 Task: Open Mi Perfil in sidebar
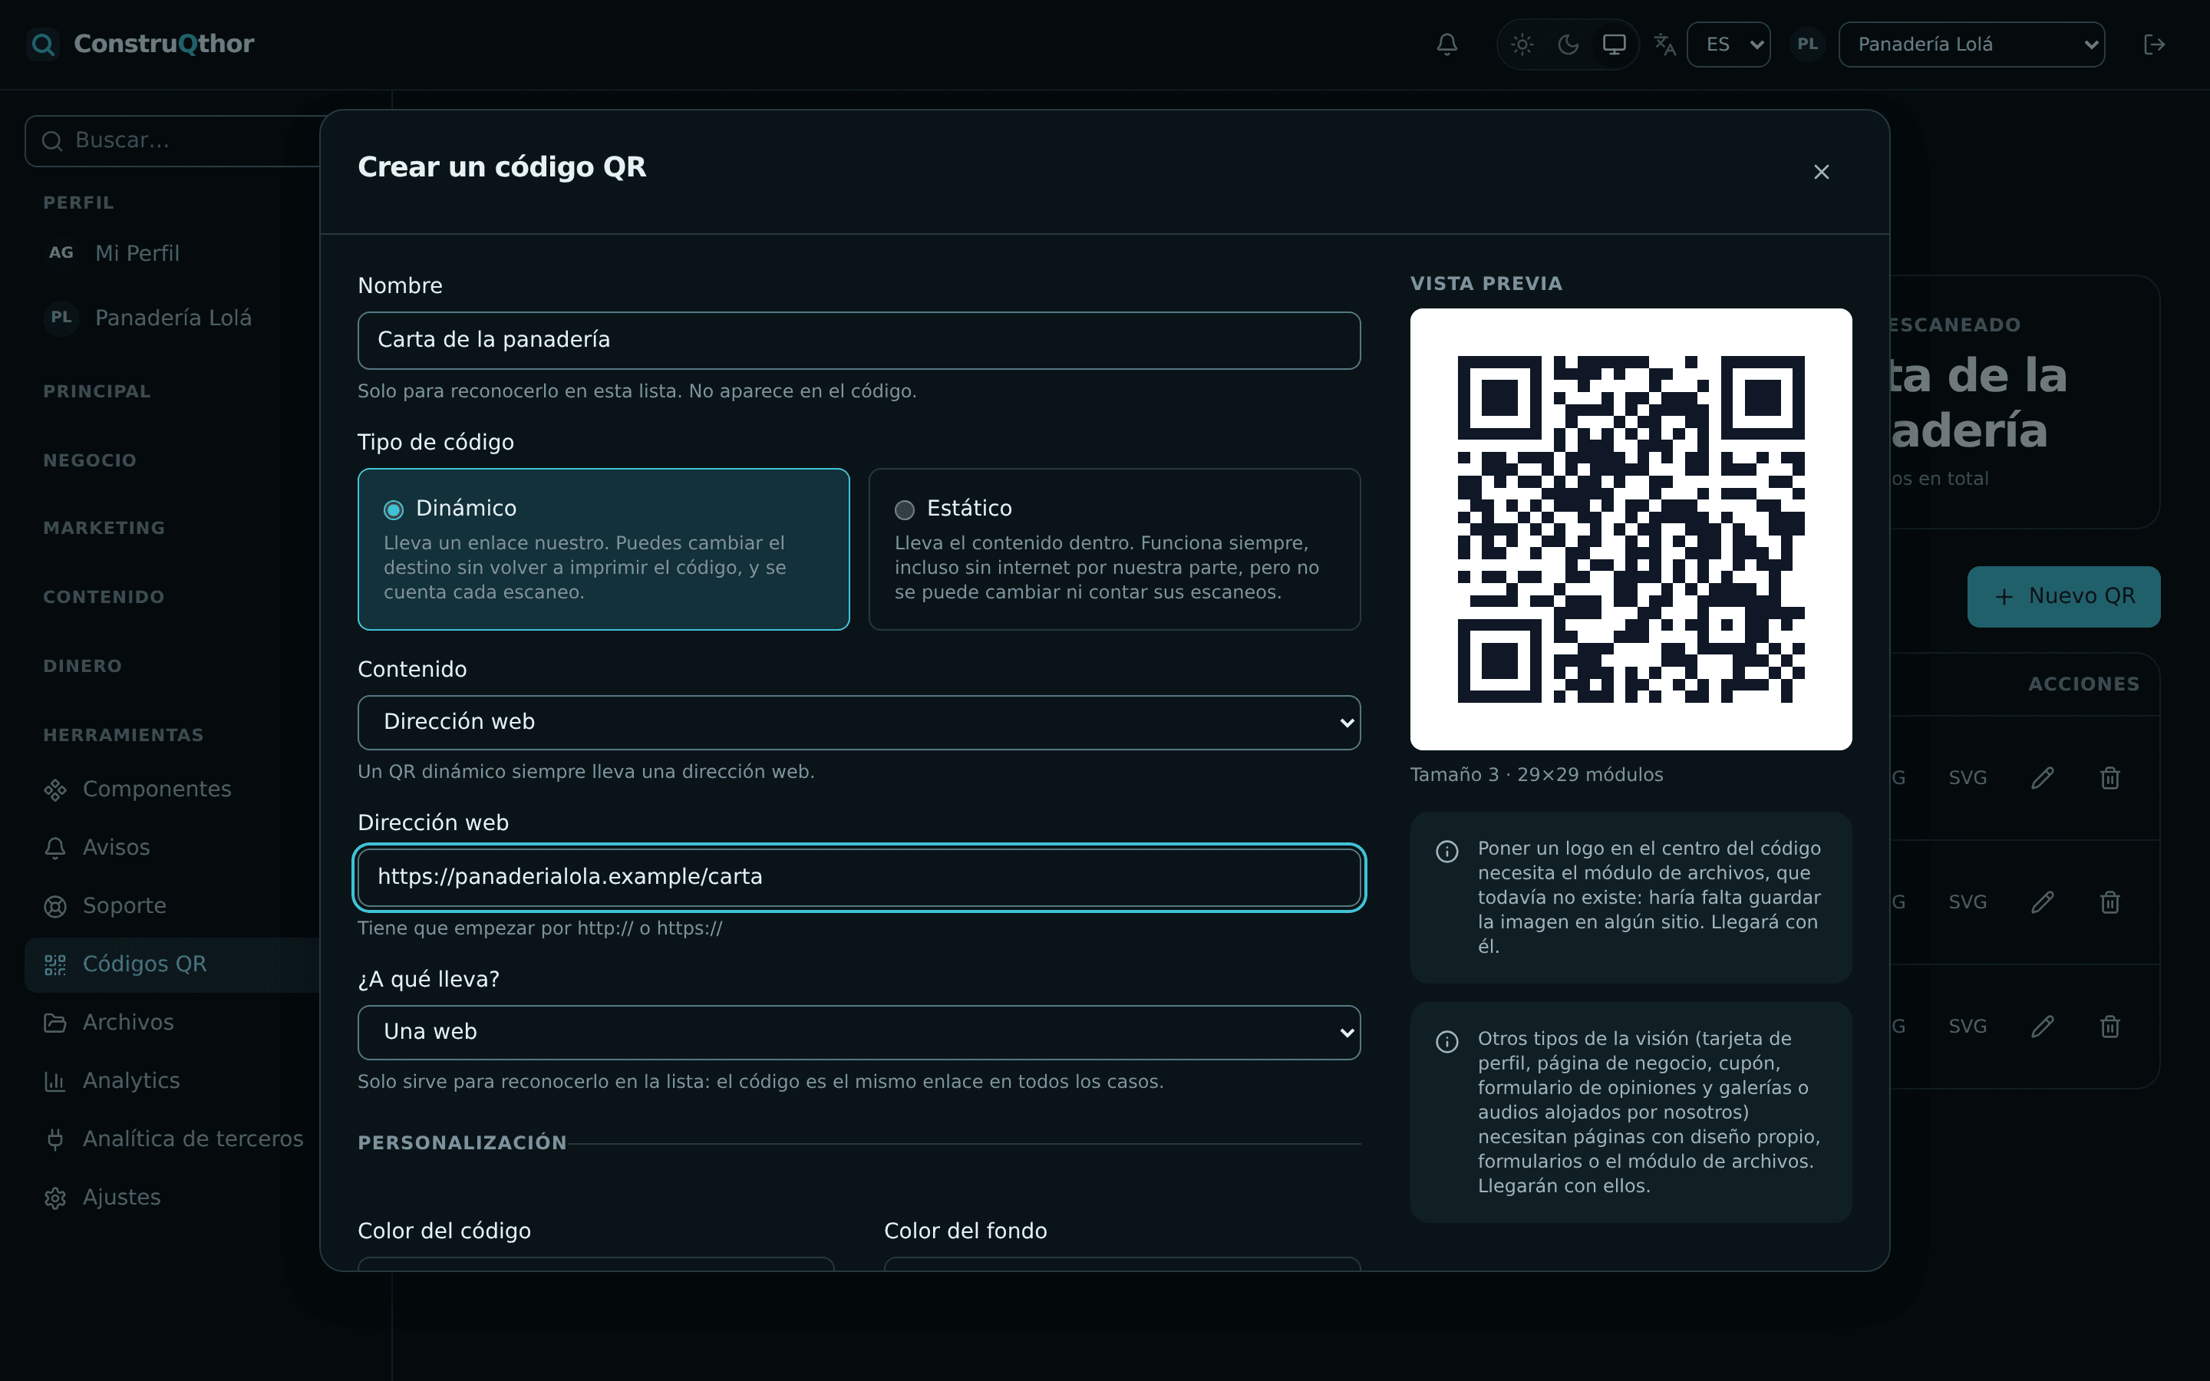[x=137, y=253]
